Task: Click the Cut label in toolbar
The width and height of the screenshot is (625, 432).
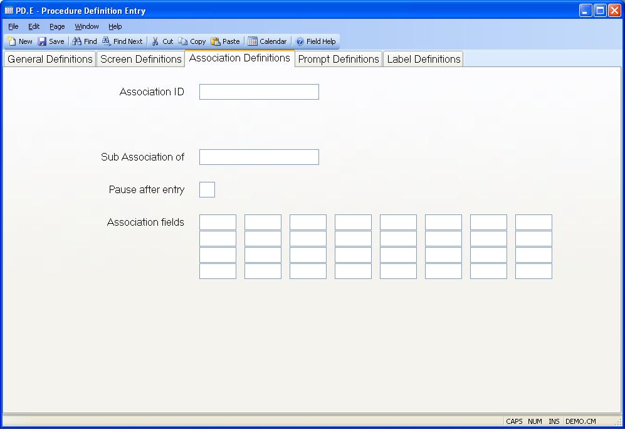Action: coord(168,41)
